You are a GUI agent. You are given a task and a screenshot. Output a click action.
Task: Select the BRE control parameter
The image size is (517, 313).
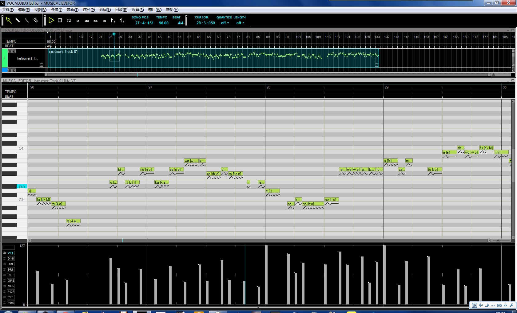pos(11,264)
